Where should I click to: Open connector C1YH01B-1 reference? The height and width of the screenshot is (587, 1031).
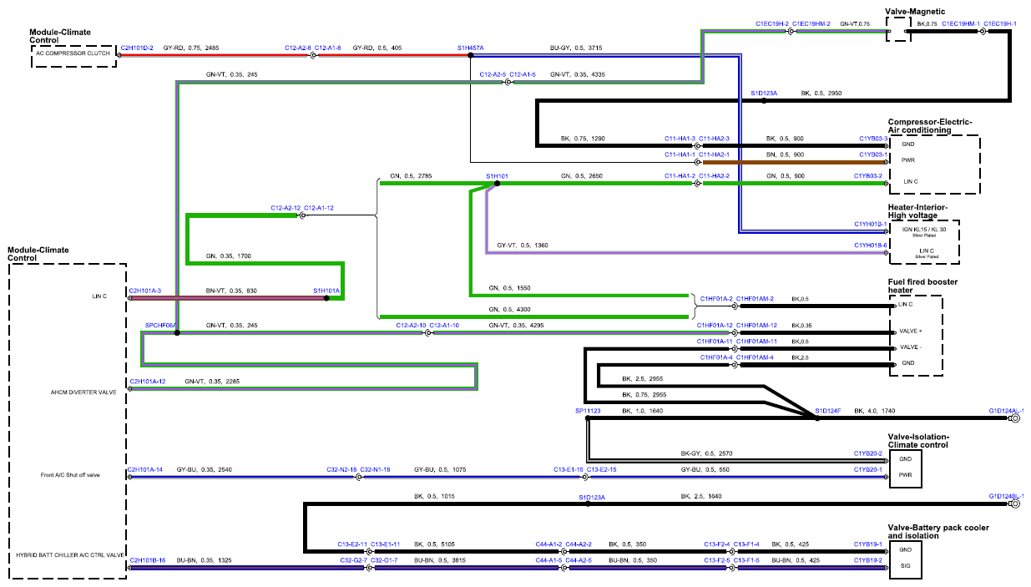870,224
